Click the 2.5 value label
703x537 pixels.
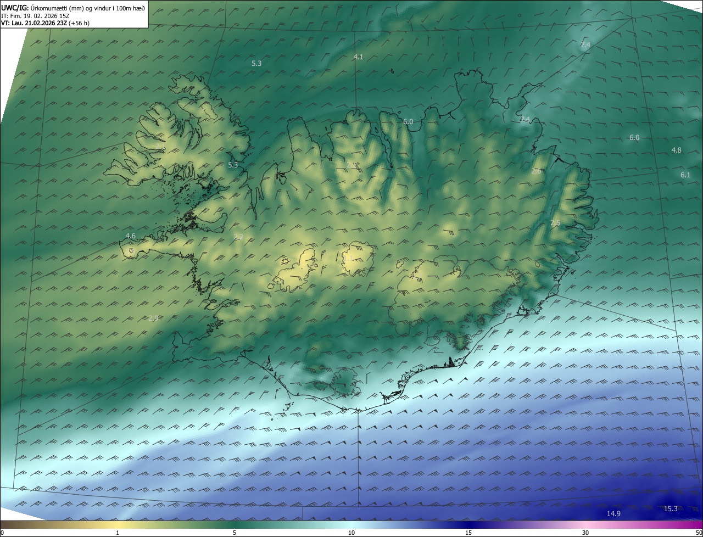[x=555, y=222]
